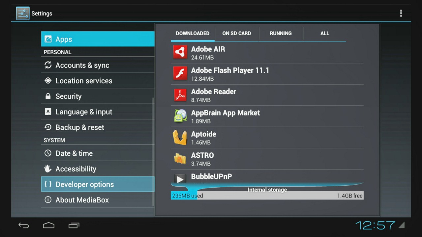Open the Adobe AIR app details
The height and width of the screenshot is (237, 422).
click(x=267, y=53)
